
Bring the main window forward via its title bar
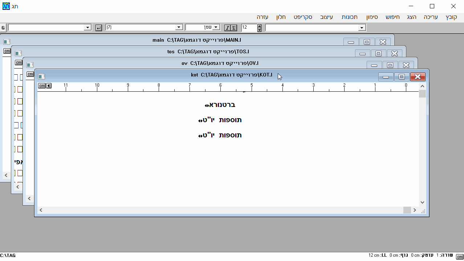tap(196, 40)
